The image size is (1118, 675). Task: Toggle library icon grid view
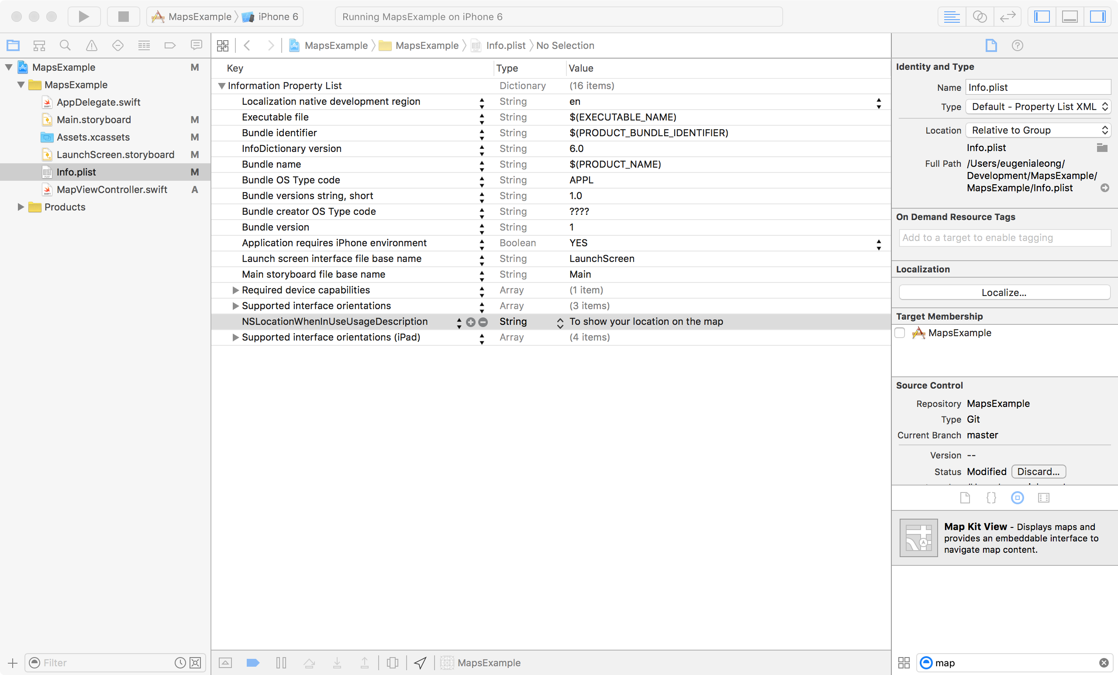[904, 663]
